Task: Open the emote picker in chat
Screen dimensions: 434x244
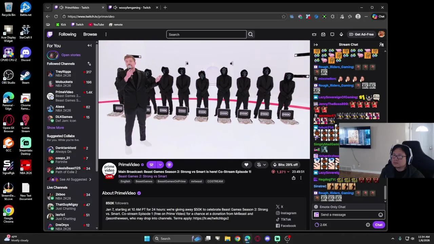Action: coord(380,215)
